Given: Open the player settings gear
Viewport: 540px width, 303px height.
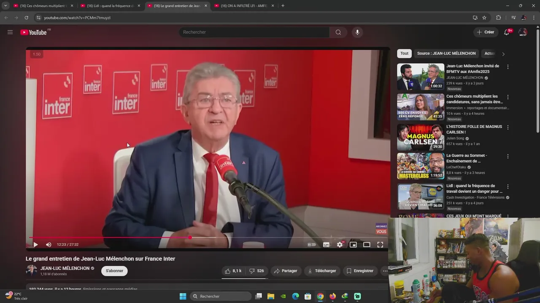Looking at the screenshot, I should pyautogui.click(x=340, y=245).
